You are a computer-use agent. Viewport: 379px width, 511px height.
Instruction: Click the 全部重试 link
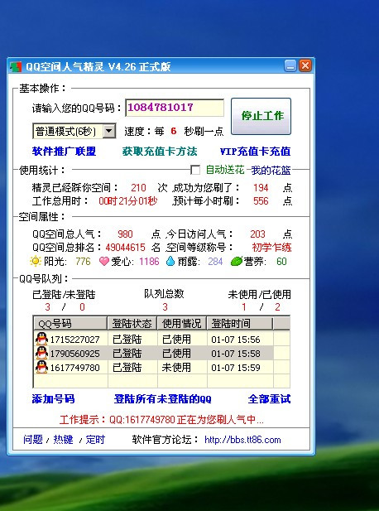pos(269,399)
